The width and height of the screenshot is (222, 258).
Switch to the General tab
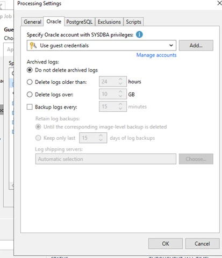32,22
